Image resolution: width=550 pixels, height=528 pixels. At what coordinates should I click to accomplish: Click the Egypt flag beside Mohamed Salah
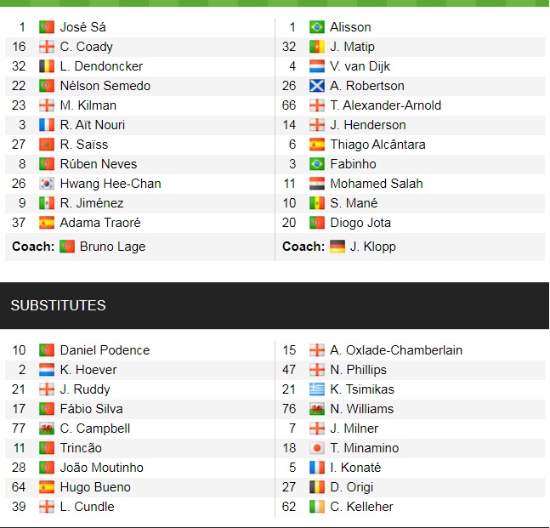[317, 184]
